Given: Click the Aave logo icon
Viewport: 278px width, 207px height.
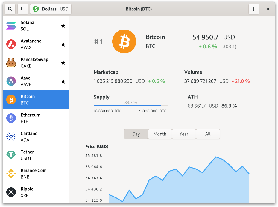Looking at the screenshot, I should pos(11,81).
